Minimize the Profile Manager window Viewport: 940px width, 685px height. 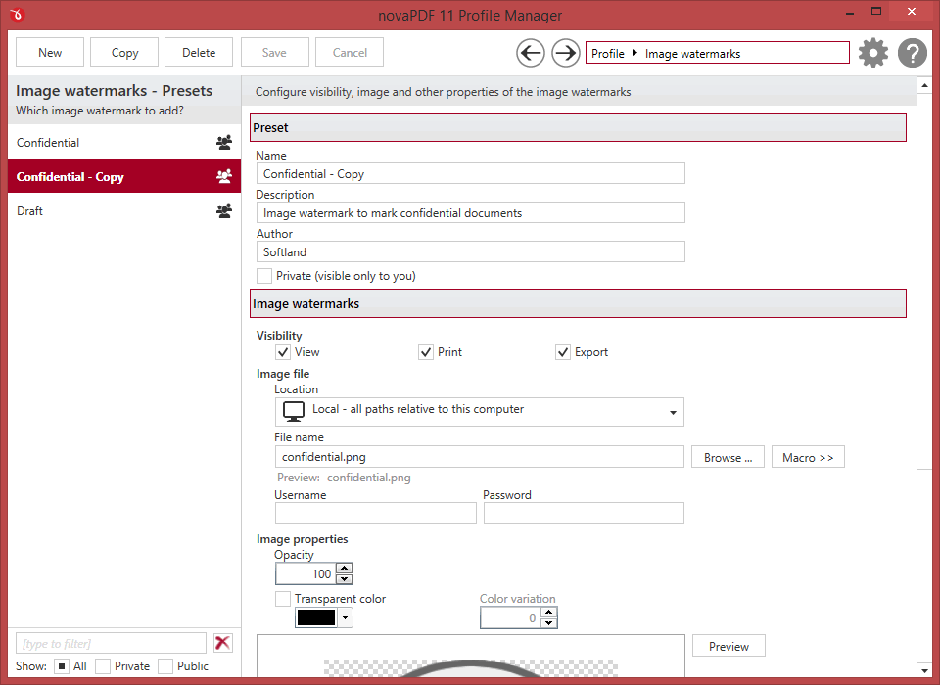(850, 12)
